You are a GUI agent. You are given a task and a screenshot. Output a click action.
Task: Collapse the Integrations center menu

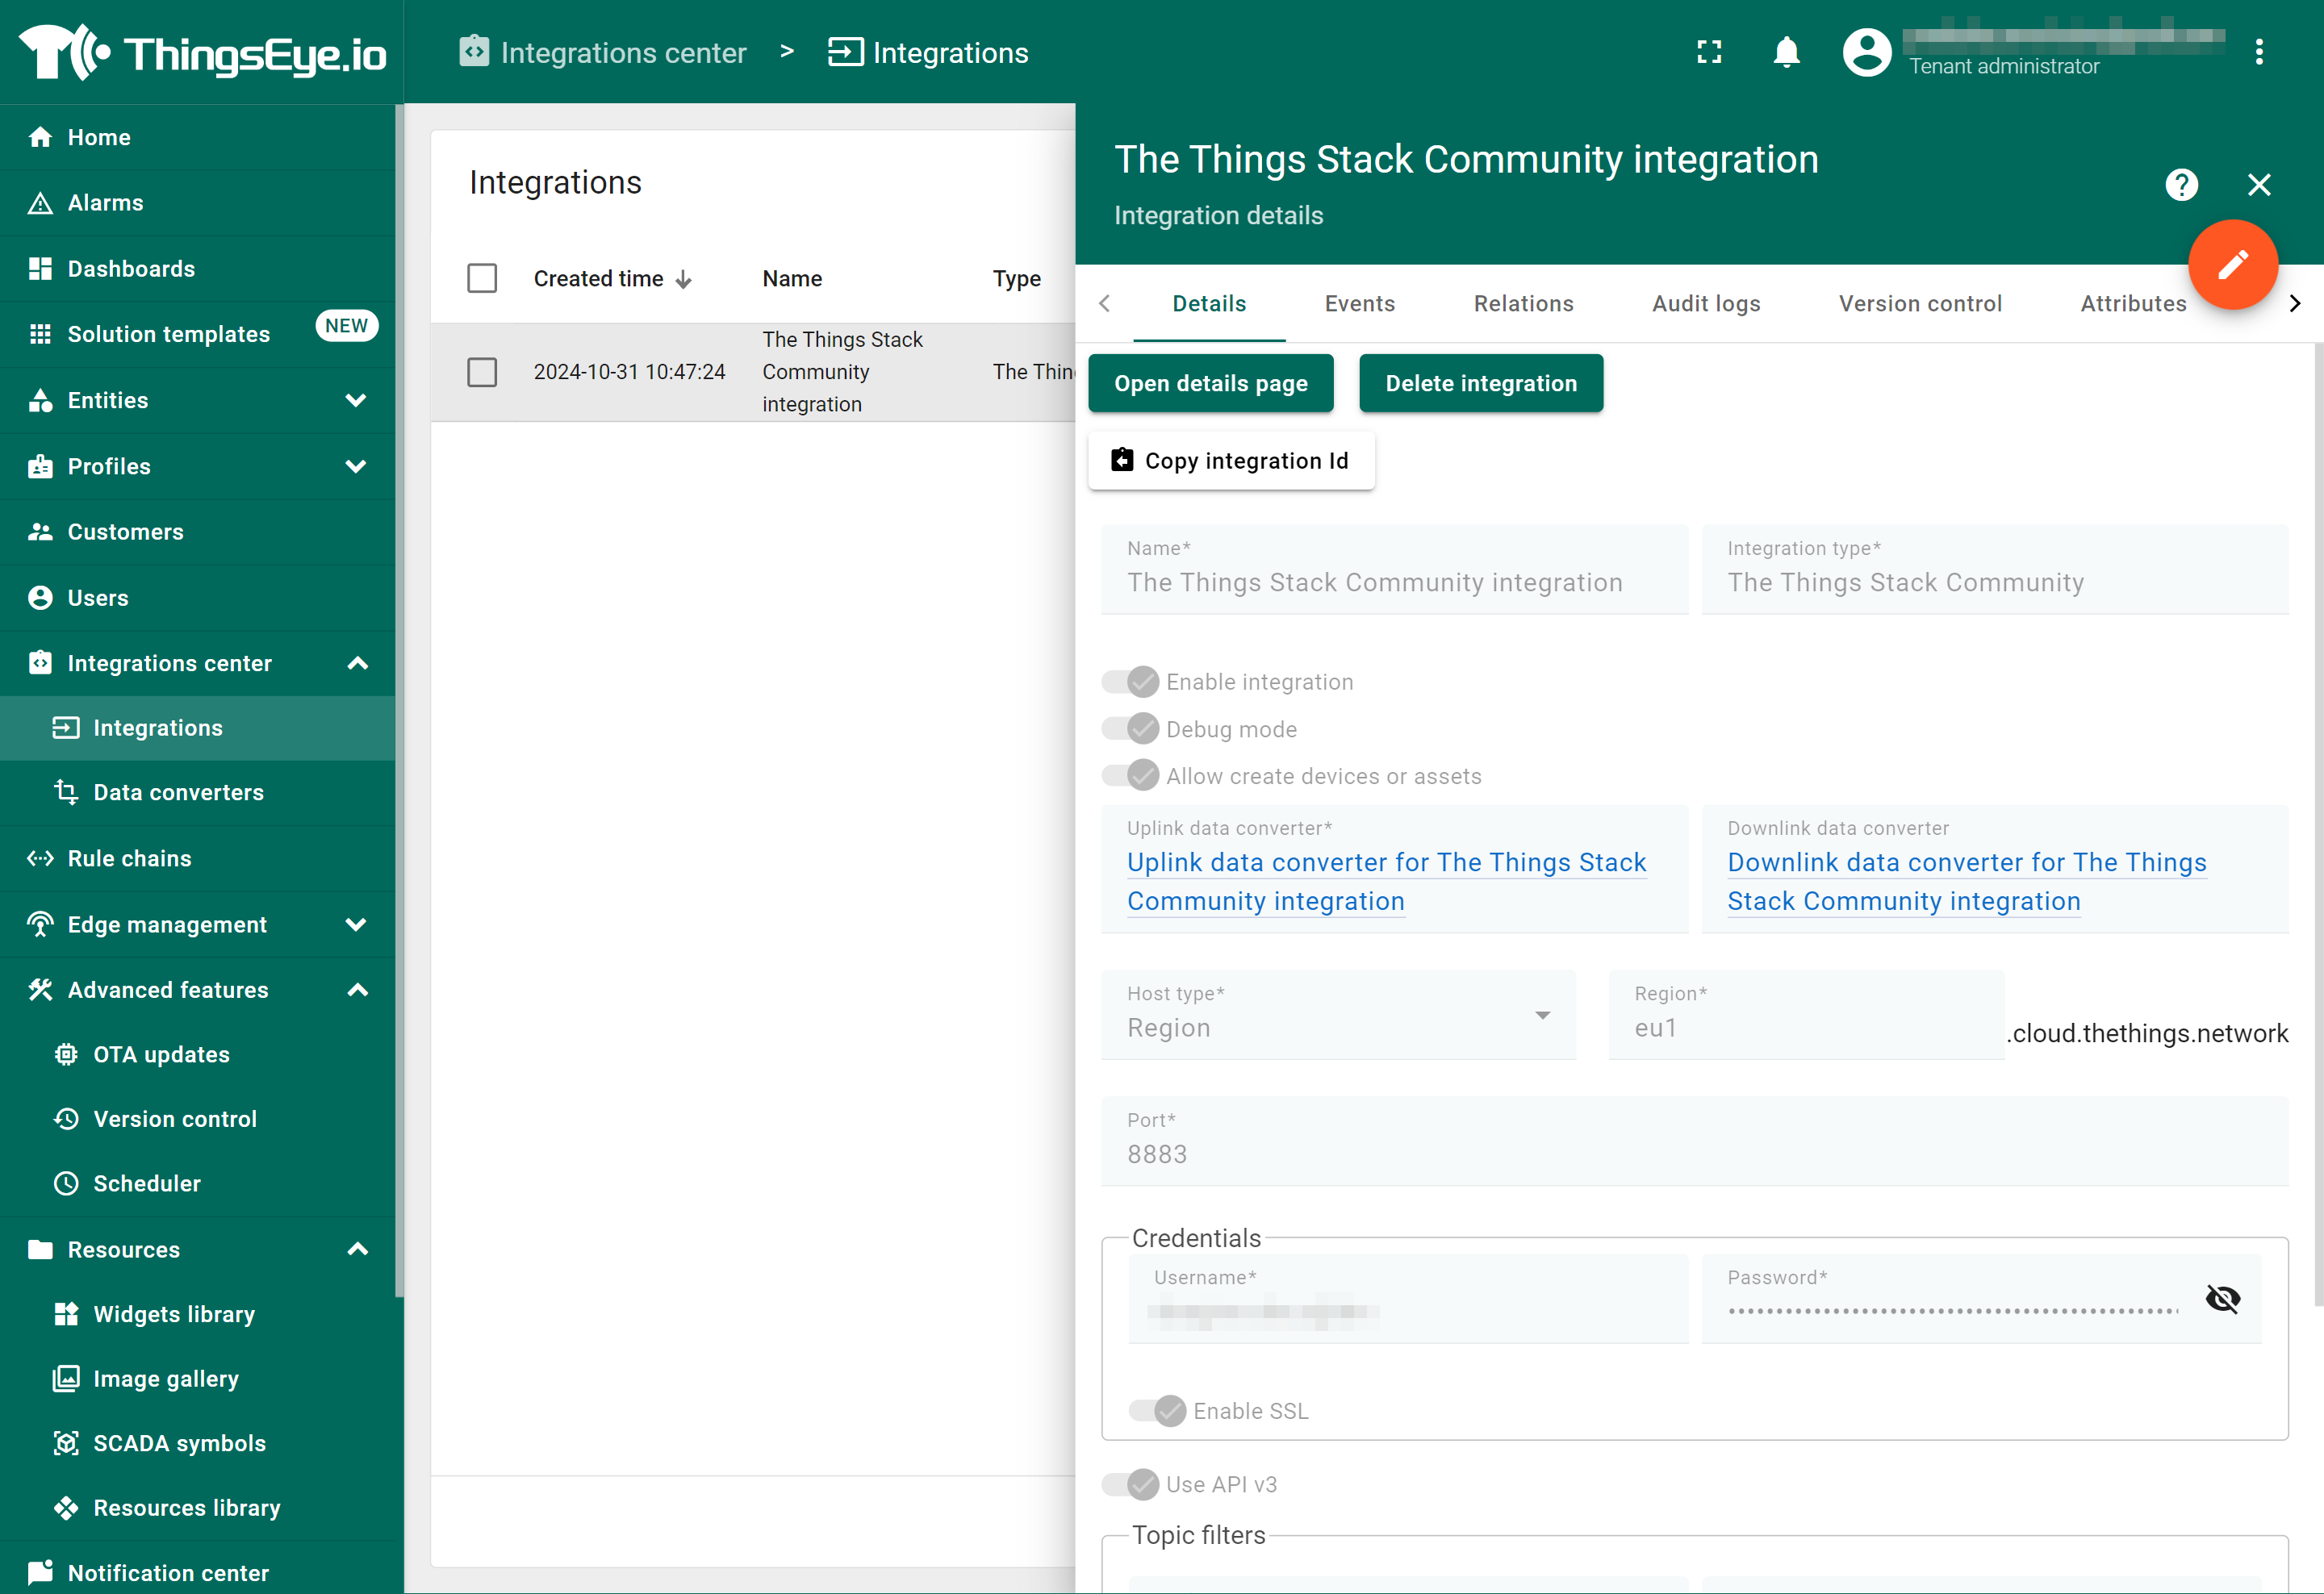357,664
